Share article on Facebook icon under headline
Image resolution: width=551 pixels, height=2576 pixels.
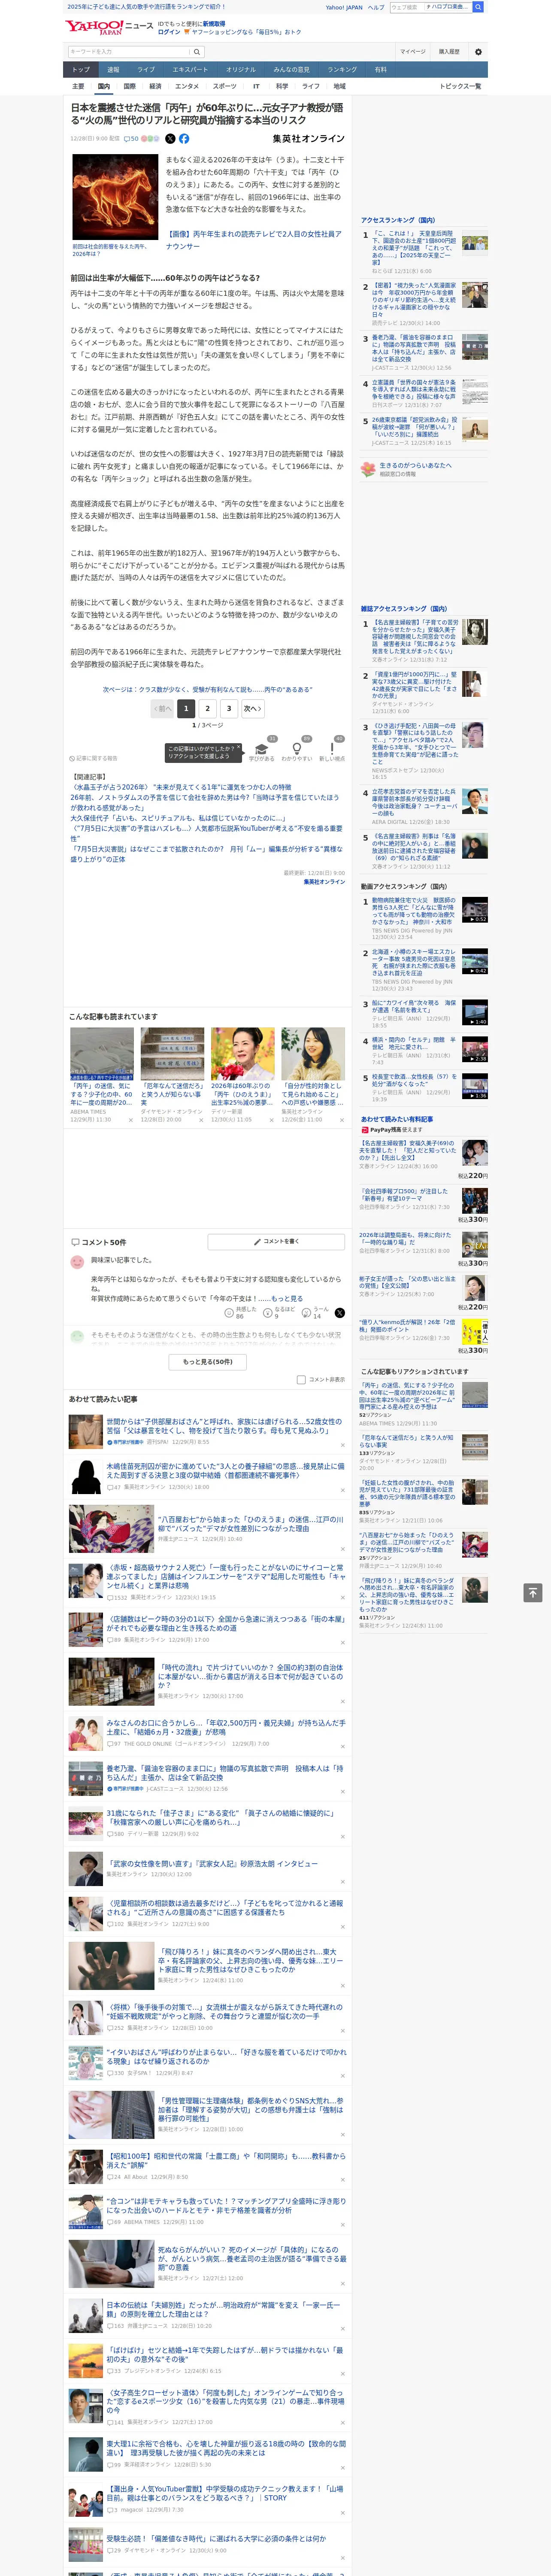[x=184, y=139]
